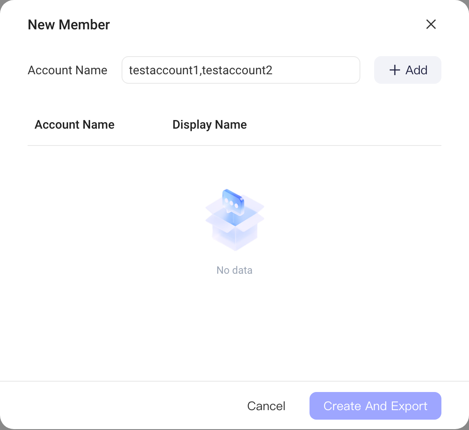The height and width of the screenshot is (430, 469).
Task: Edit the Account Name input field
Action: [x=241, y=70]
